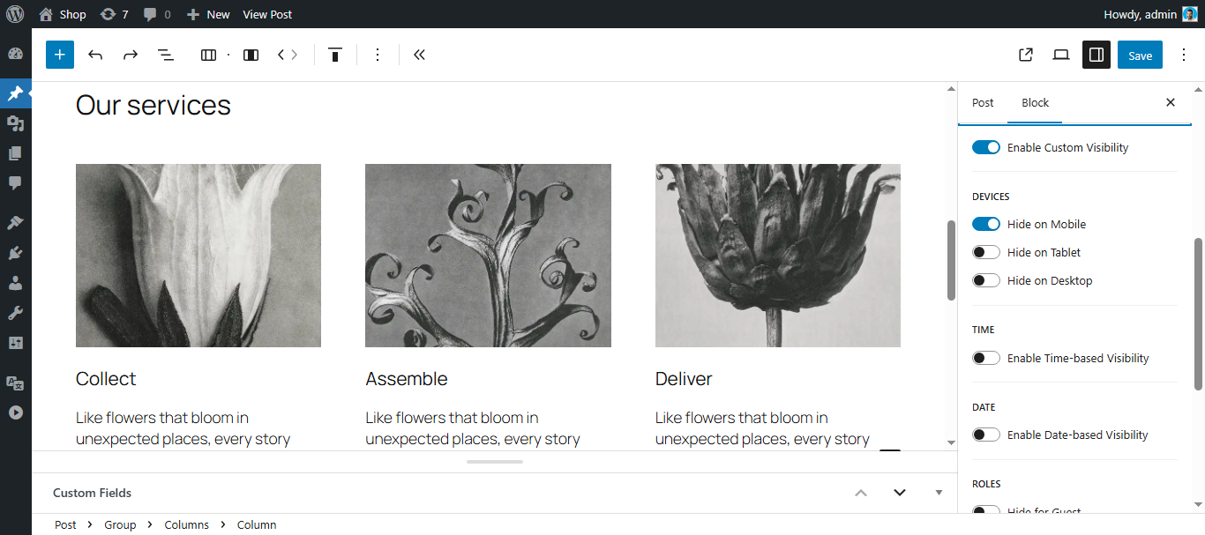Screen dimensions: 1205x535
Task: Redo the reverted change
Action: coord(131,55)
